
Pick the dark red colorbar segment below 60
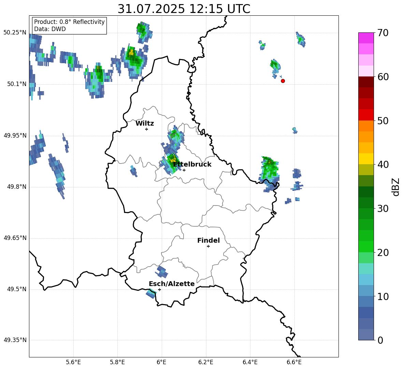pos(366,82)
